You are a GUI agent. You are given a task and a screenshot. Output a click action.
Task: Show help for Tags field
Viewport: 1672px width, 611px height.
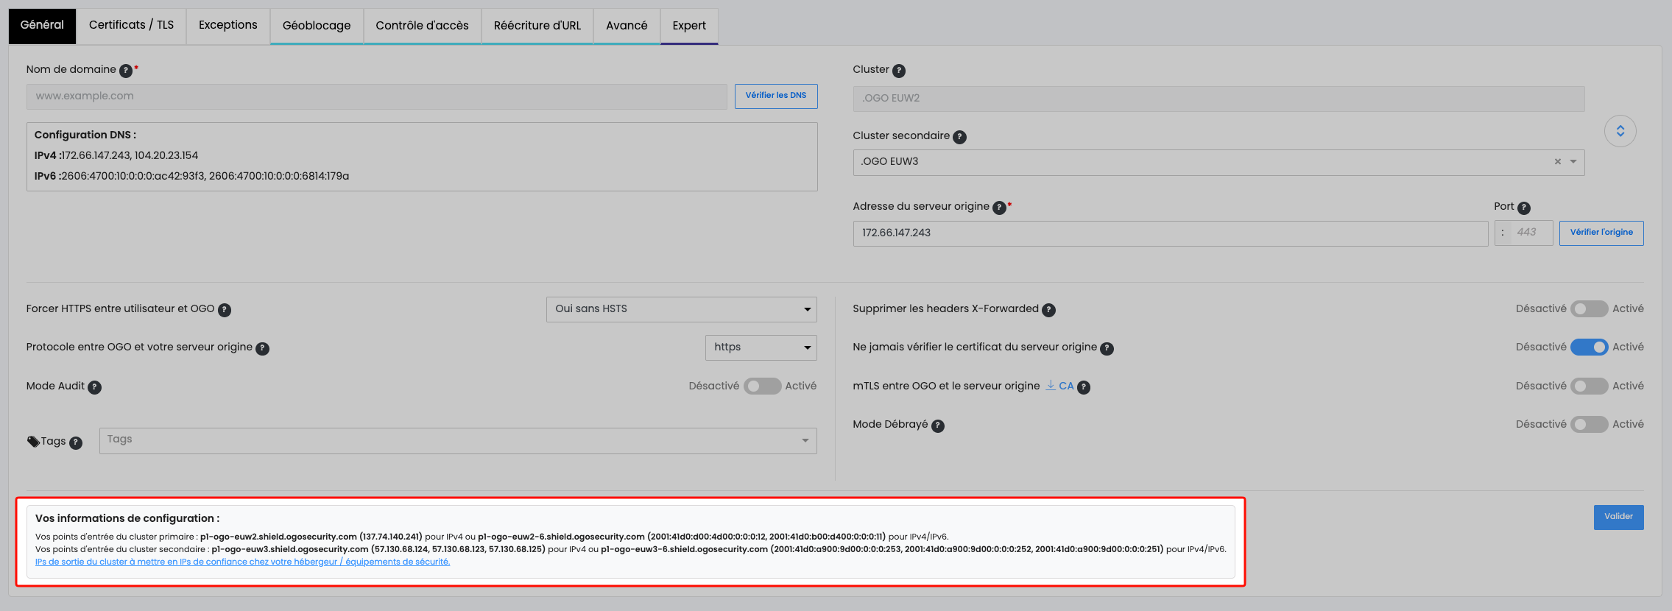[x=75, y=442]
